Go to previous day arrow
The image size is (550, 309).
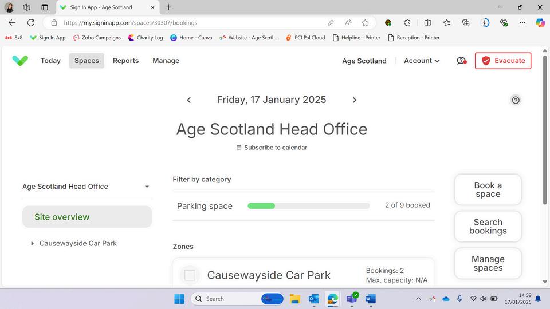(188, 100)
